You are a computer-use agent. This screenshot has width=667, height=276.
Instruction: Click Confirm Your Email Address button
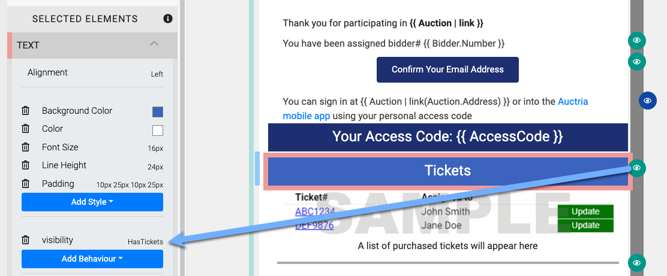click(x=447, y=69)
